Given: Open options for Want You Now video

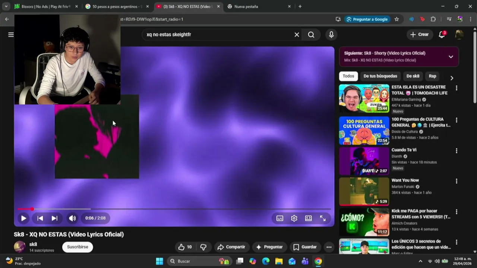Looking at the screenshot, I should click(456, 181).
